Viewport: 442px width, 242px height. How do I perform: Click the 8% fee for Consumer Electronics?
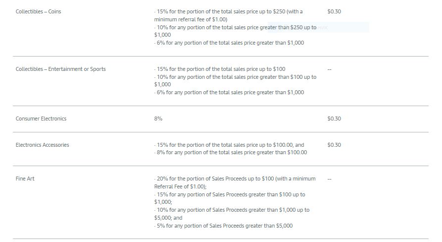pos(158,119)
